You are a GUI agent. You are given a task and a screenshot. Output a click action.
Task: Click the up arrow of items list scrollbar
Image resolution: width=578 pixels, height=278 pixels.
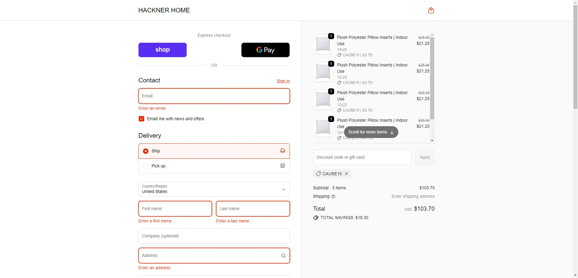(432, 35)
